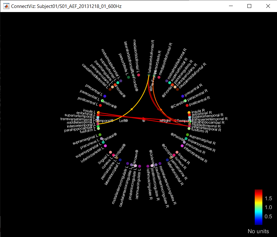Select the lateraloccipital L node

[120, 160]
